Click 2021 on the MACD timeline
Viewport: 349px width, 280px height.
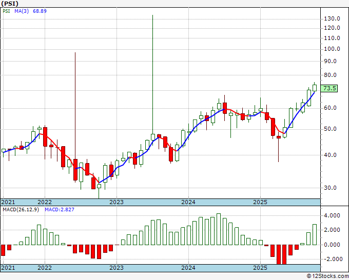pyautogui.click(x=8, y=268)
